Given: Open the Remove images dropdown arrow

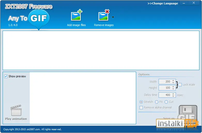Looking at the screenshot, I should 113,17.
